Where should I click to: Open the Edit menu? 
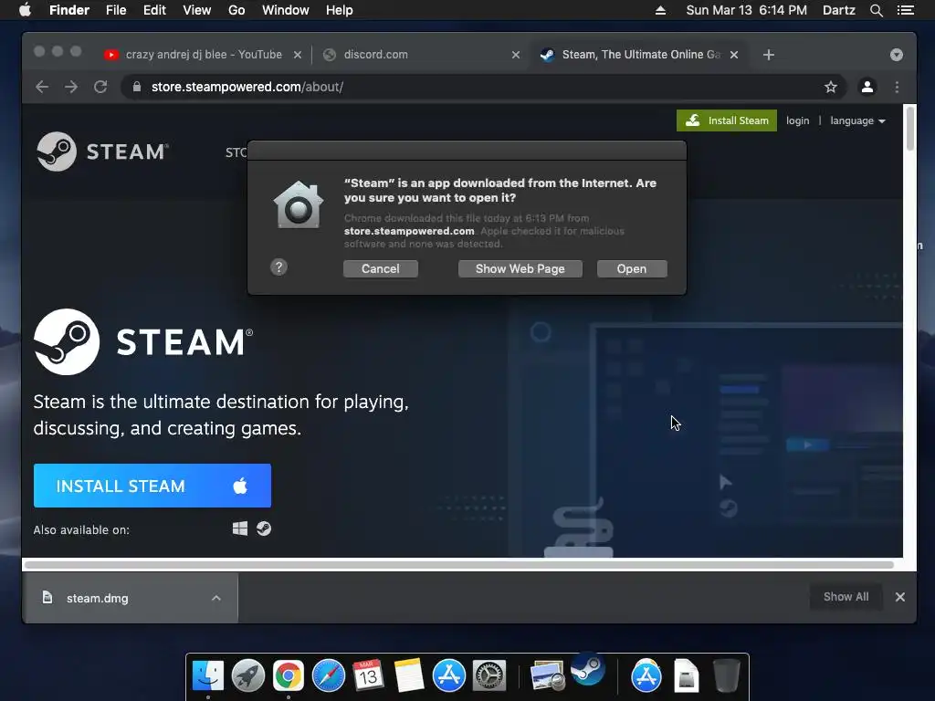point(154,10)
